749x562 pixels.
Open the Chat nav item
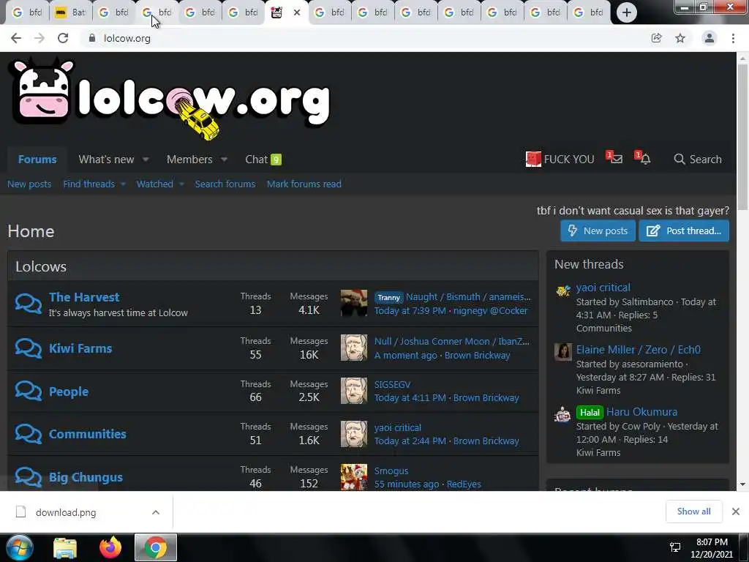pos(263,159)
